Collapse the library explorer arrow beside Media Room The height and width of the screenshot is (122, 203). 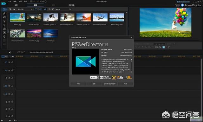tap(7, 10)
